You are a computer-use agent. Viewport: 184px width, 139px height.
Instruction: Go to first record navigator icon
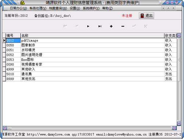click(x=65, y=26)
